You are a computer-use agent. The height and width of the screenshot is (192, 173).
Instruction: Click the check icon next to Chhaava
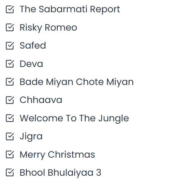(10, 100)
